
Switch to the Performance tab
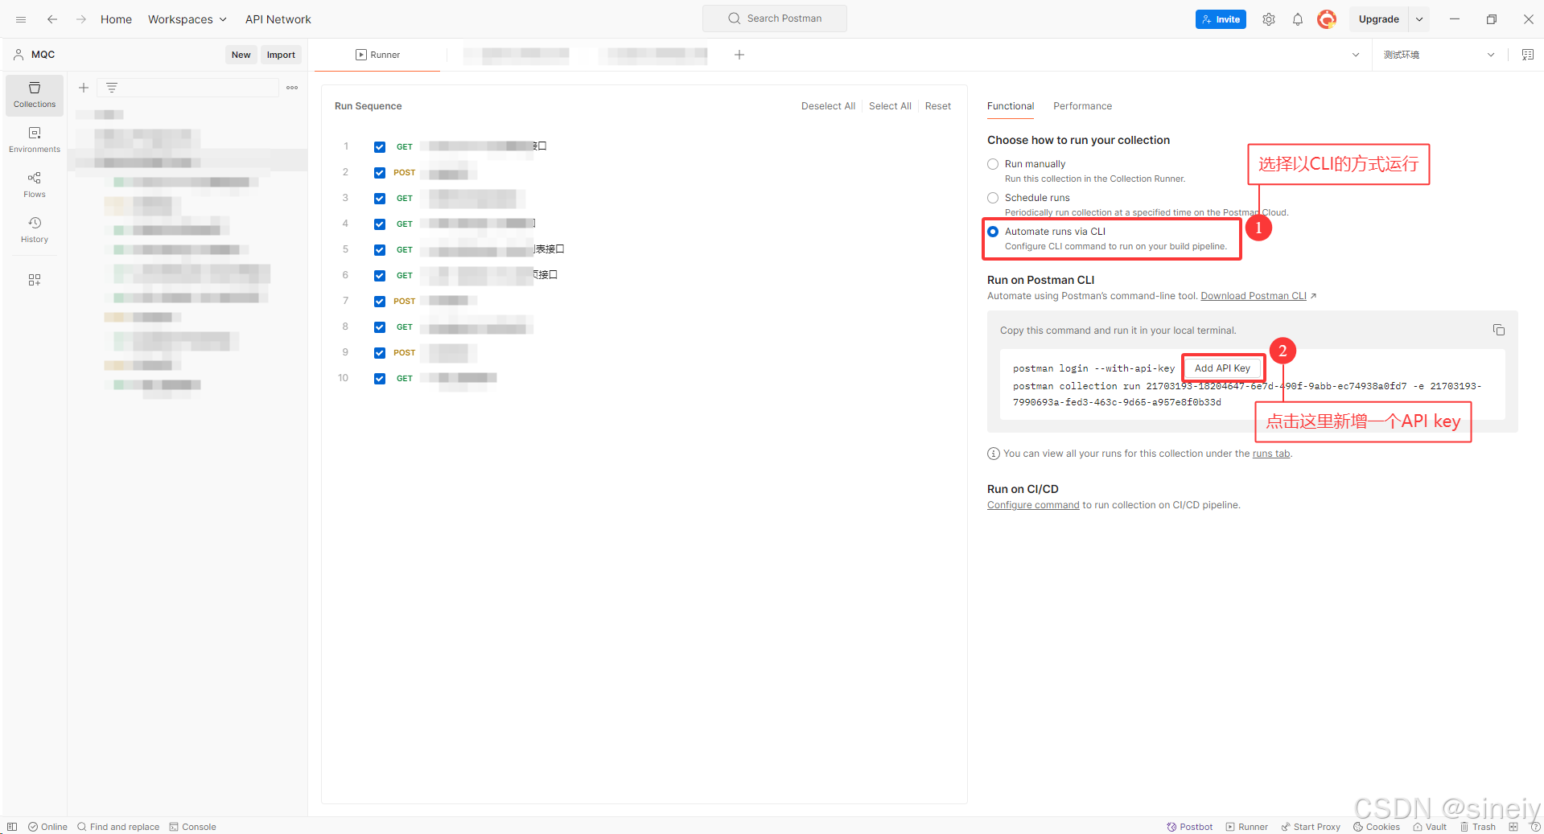1082,106
